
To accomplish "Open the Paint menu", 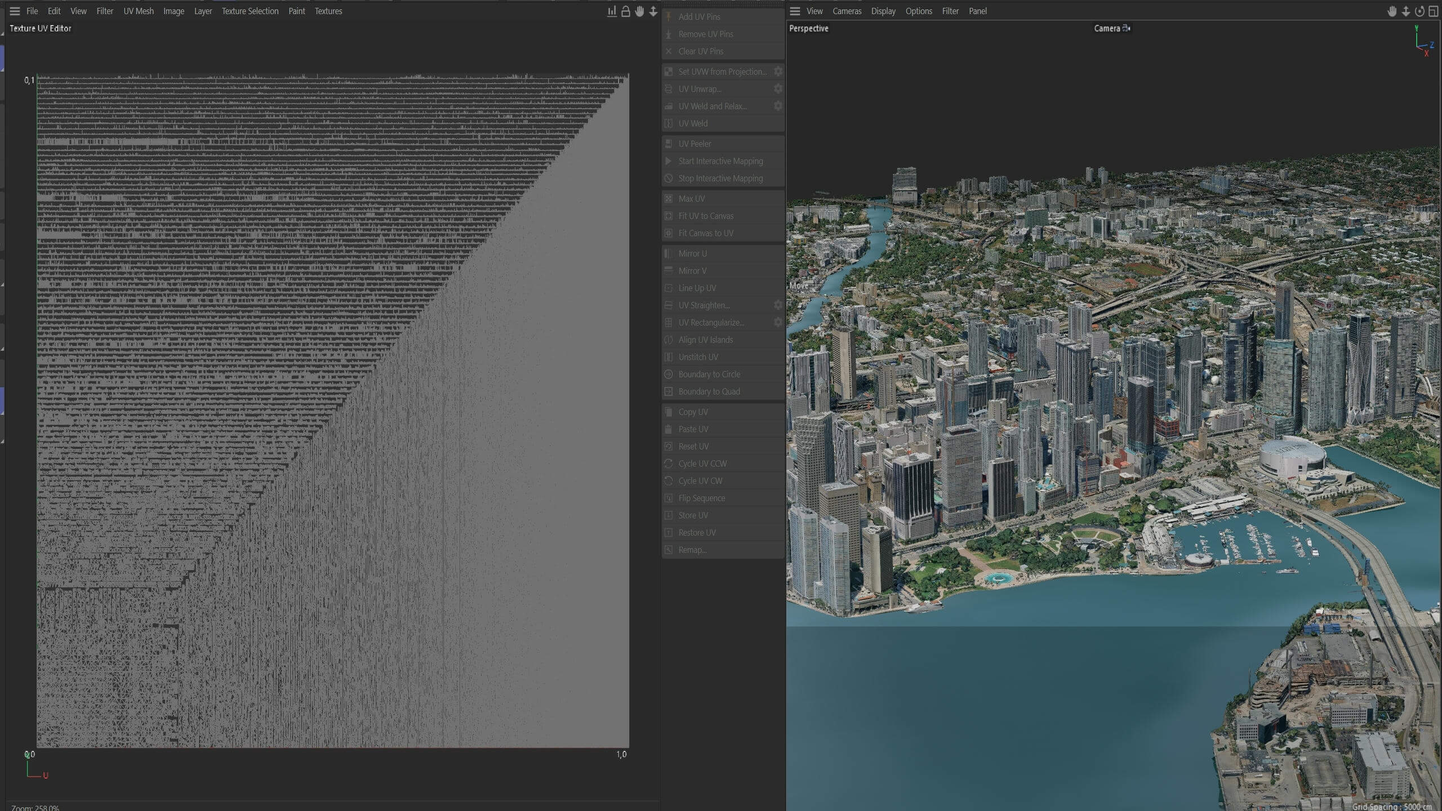I will pos(297,11).
